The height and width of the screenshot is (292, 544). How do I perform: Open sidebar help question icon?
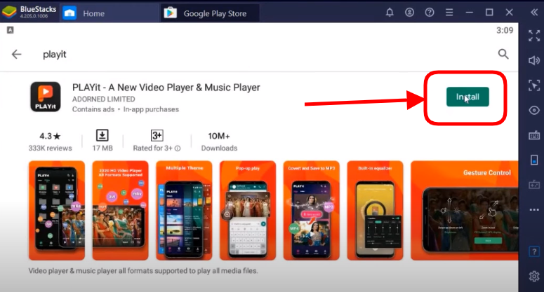pos(534,251)
